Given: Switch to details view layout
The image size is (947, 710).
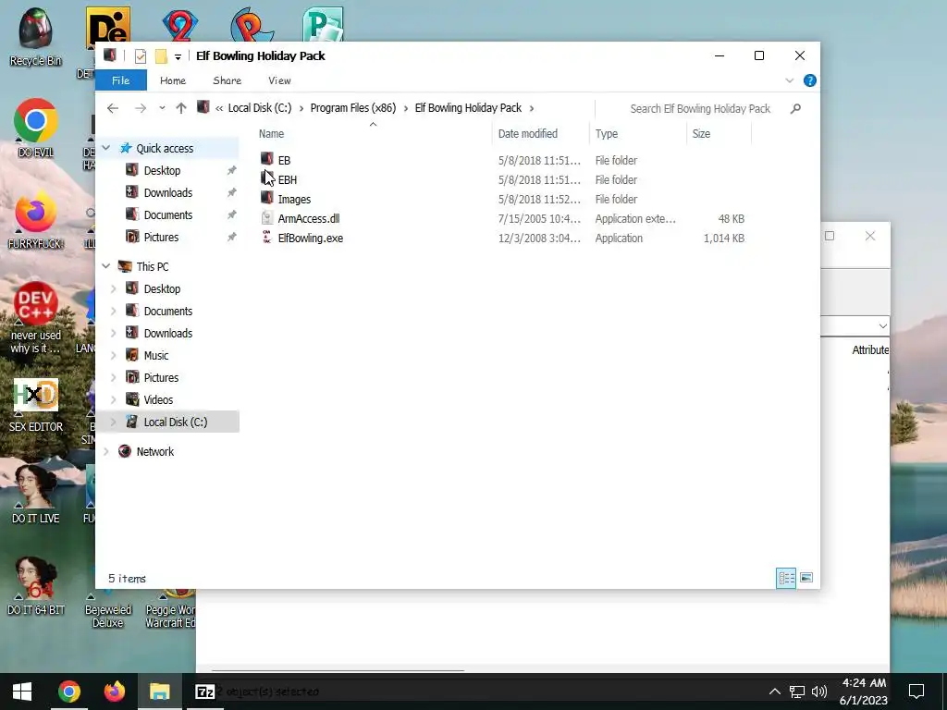Looking at the screenshot, I should pos(786,579).
